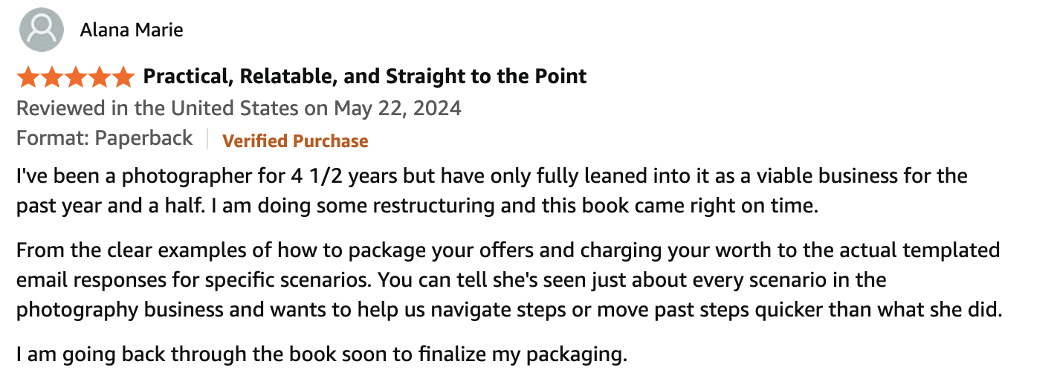Click the paragraph starting 'From the clear examples'
This screenshot has width=1057, height=373.
tap(509, 280)
